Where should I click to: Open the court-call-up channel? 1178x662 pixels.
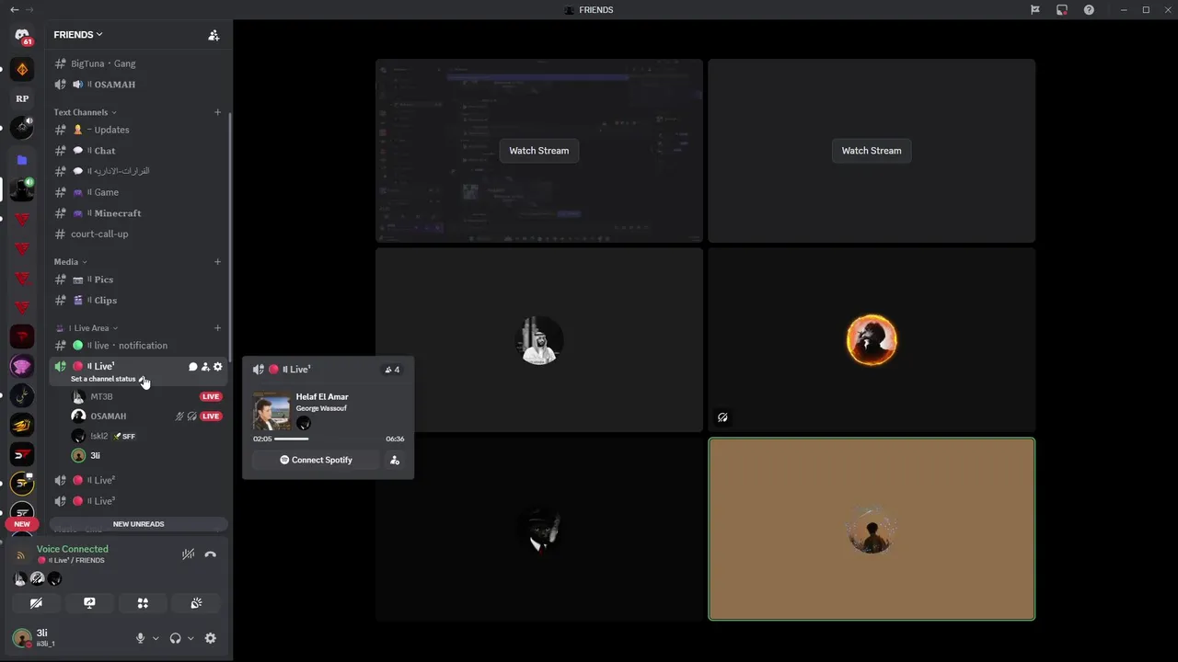tap(138, 234)
